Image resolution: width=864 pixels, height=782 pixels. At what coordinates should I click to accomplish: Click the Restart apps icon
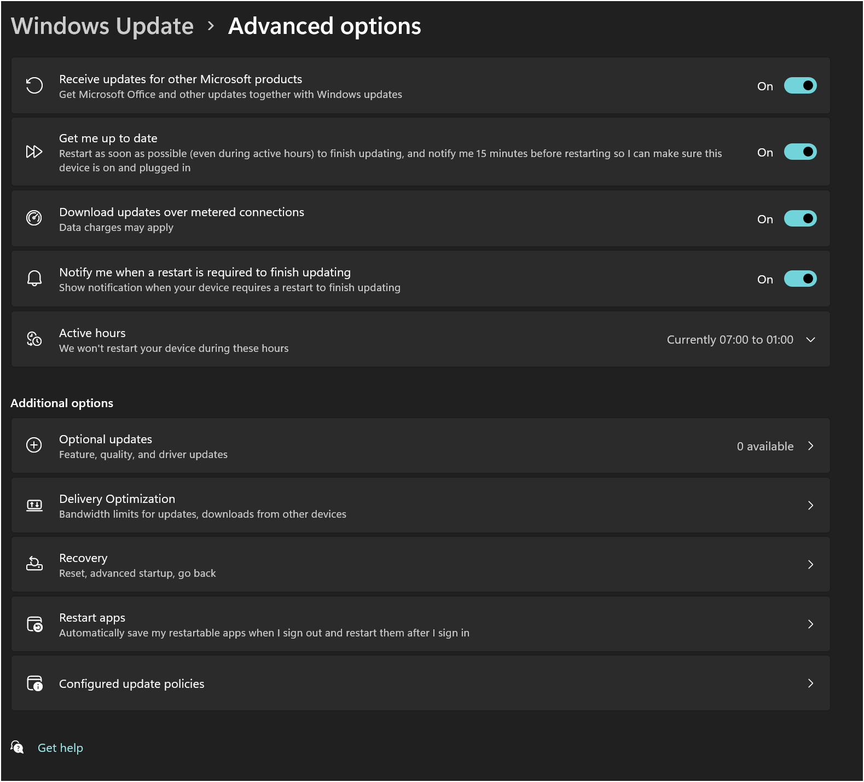34,624
